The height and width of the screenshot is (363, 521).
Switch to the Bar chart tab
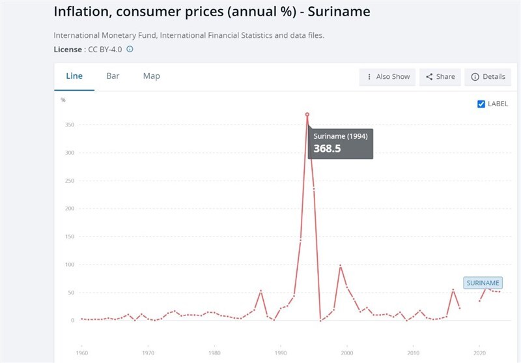pyautogui.click(x=113, y=76)
